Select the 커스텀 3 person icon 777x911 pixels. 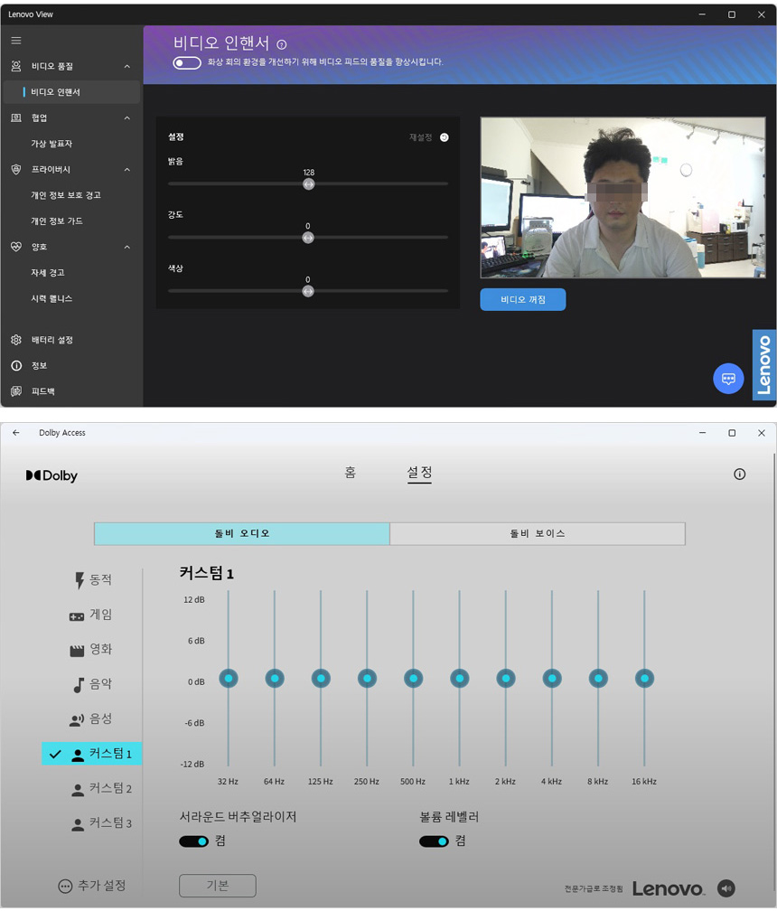click(78, 824)
